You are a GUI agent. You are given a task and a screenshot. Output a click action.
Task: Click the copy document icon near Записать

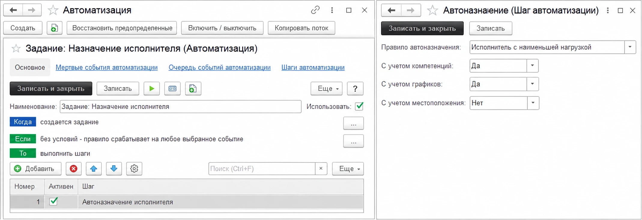coord(193,89)
